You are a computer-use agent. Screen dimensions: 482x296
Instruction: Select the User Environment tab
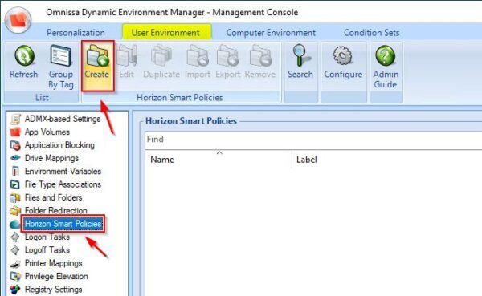(166, 32)
